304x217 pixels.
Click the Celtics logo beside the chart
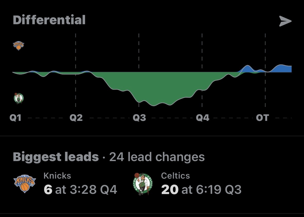[19, 98]
